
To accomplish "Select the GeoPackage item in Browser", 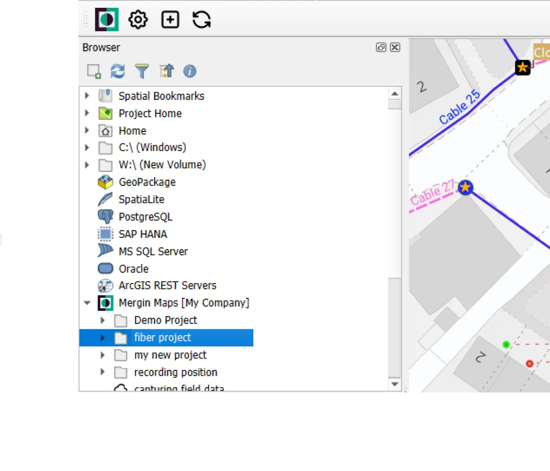I will [x=147, y=182].
